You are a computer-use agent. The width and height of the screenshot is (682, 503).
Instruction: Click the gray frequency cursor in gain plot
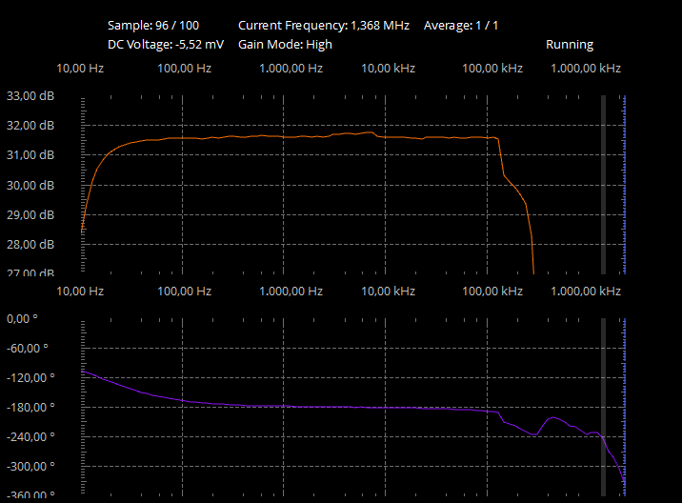click(x=603, y=185)
